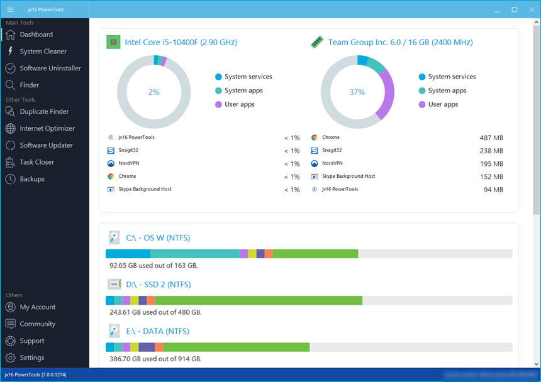Select the System Cleaner lightning icon
The height and width of the screenshot is (382, 541).
pos(10,52)
